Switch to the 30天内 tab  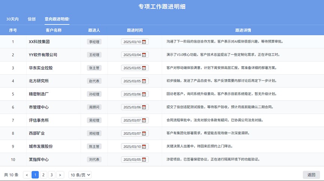point(12,19)
